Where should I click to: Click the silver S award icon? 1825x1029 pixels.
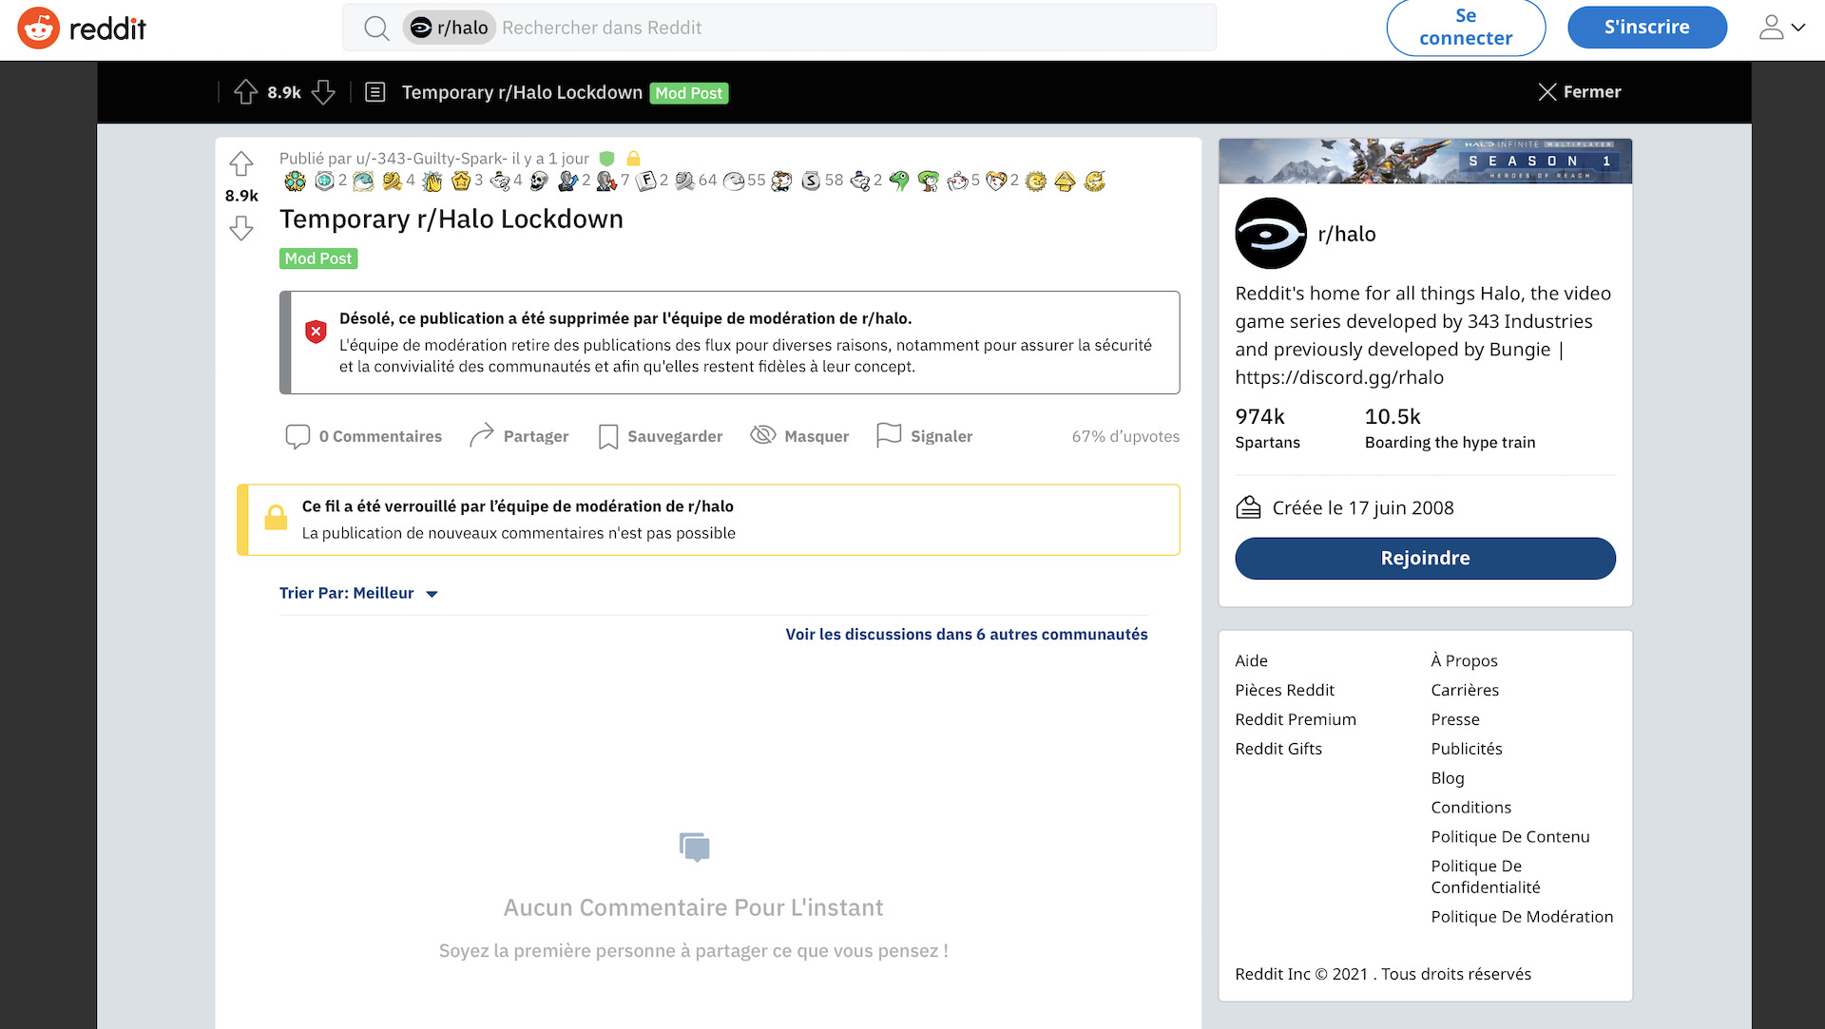(811, 181)
